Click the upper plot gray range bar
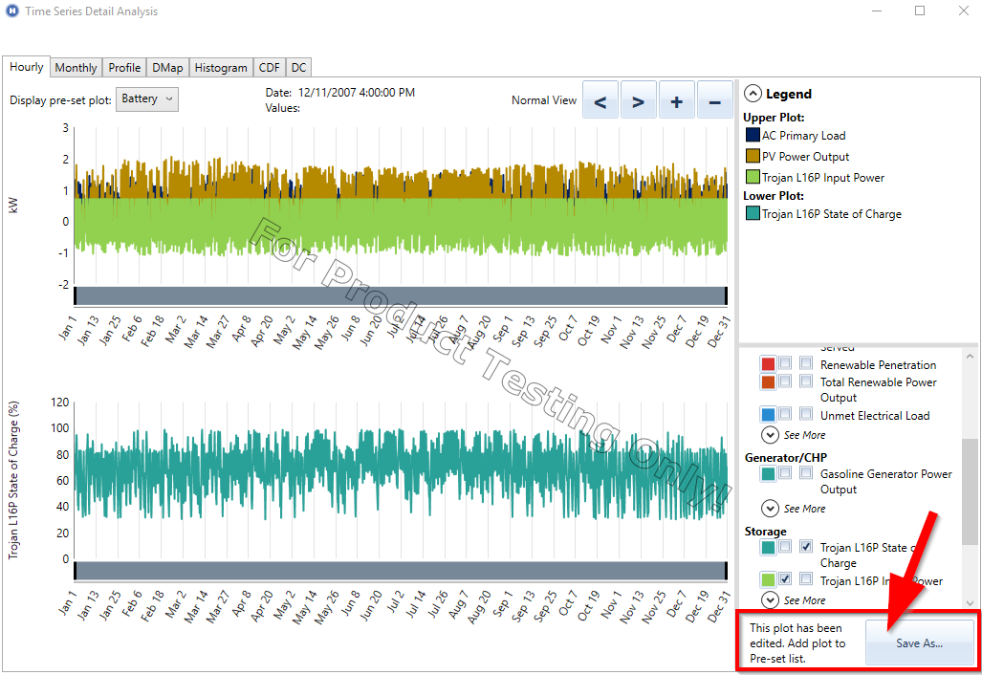982x675 pixels. point(400,295)
